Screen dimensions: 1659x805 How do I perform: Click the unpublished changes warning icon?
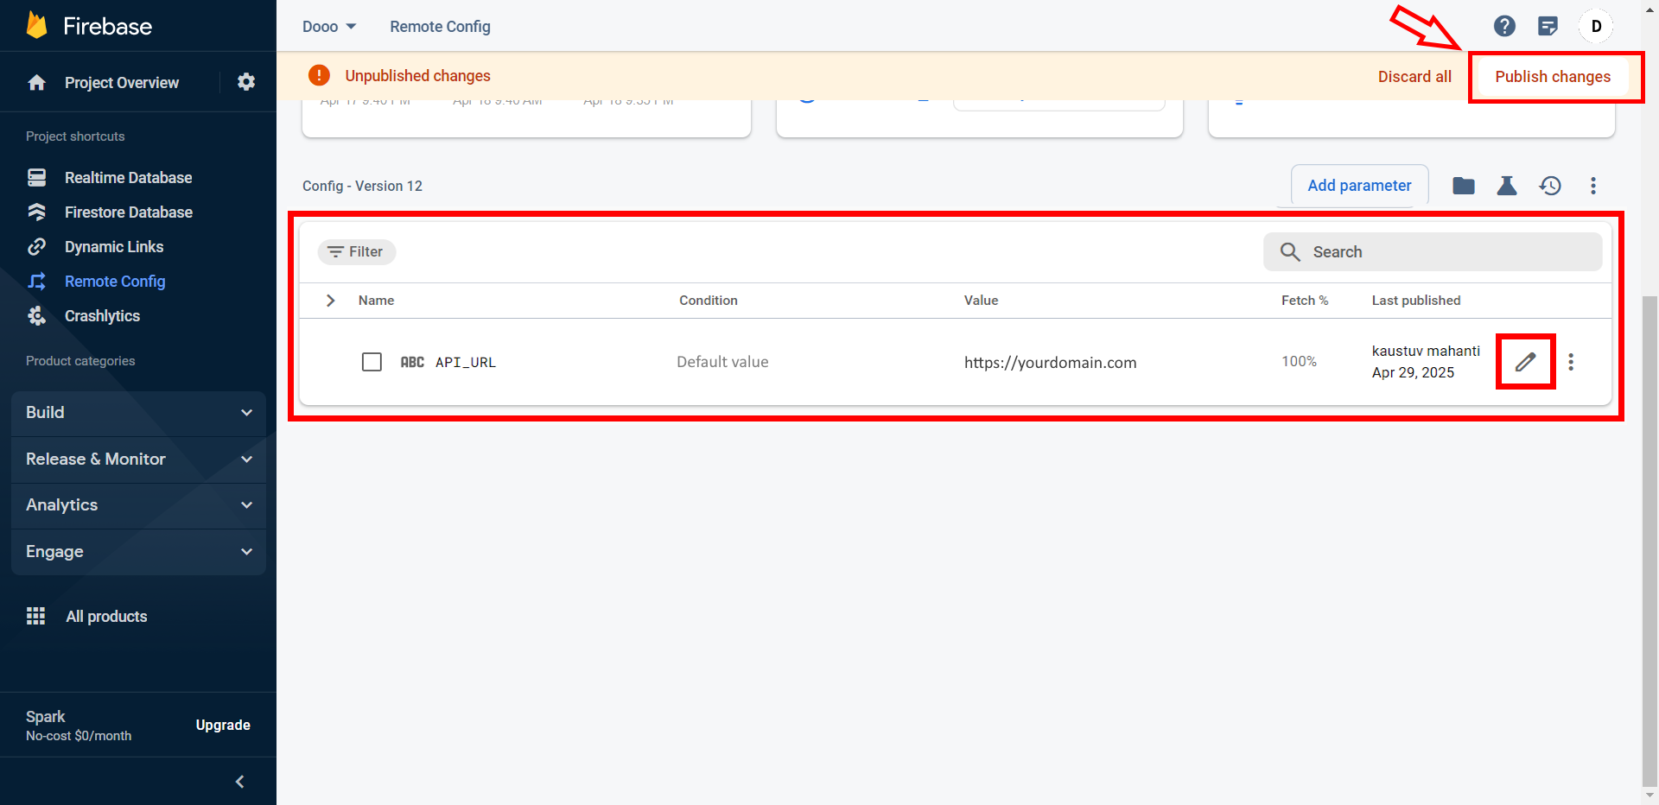coord(319,76)
